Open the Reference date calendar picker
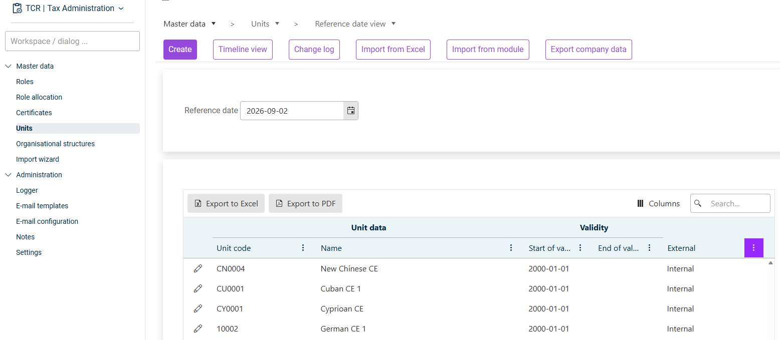Image resolution: width=780 pixels, height=340 pixels. click(351, 111)
